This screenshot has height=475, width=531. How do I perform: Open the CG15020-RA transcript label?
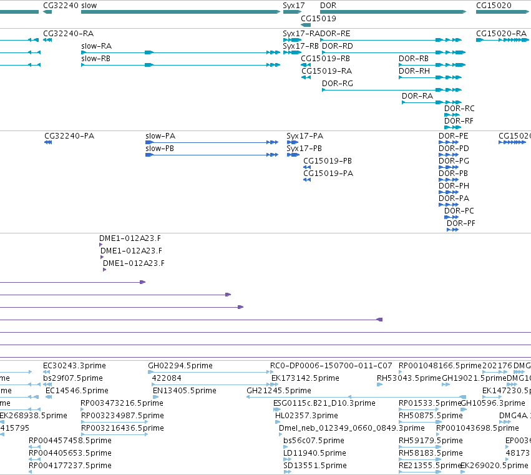[501, 34]
